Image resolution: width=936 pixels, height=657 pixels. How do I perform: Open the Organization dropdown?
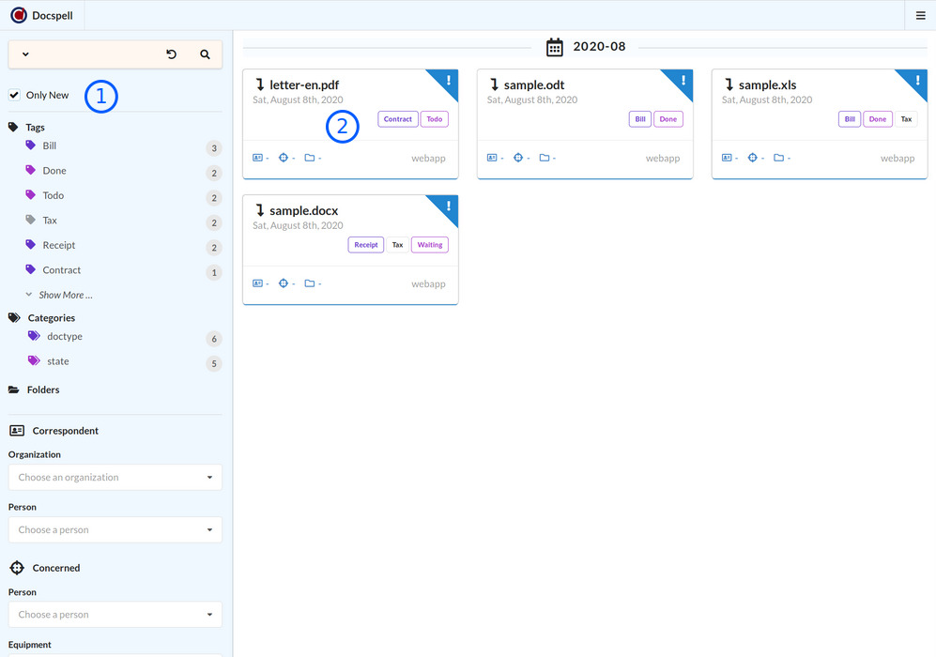coord(115,477)
